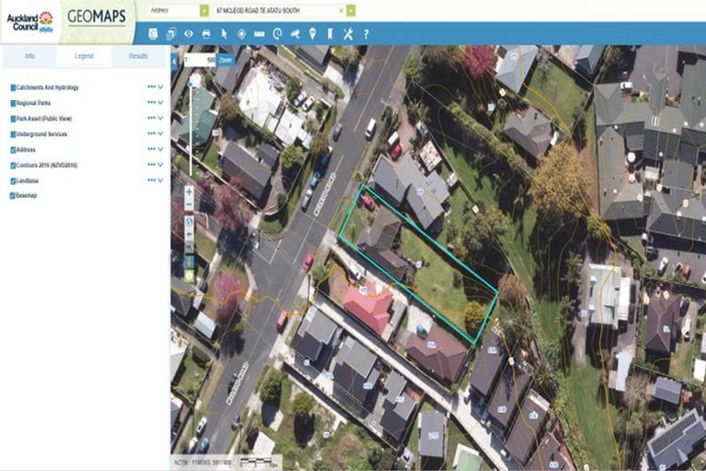Open Landbase layer three-dot options
Image resolution: width=706 pixels, height=471 pixels.
(152, 180)
